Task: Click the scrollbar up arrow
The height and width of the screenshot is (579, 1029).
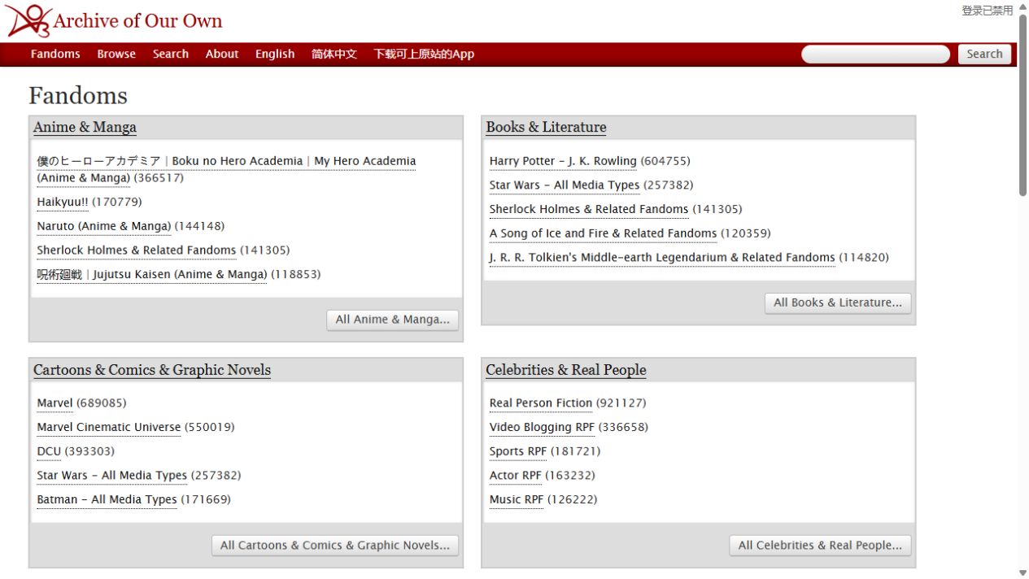Action: pos(1023,6)
